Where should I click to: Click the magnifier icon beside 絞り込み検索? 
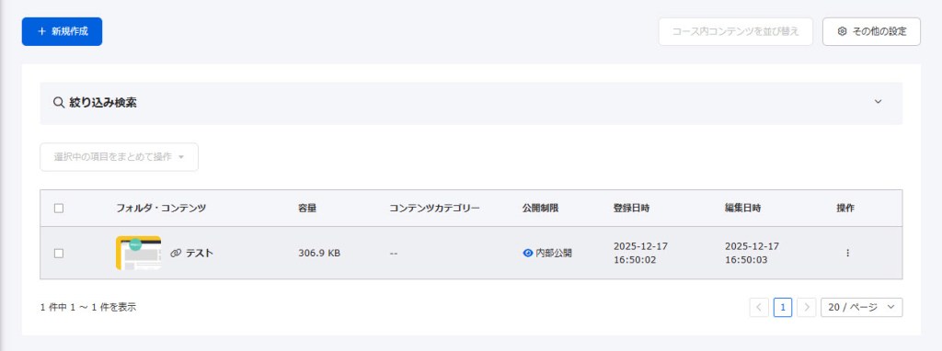pyautogui.click(x=59, y=103)
